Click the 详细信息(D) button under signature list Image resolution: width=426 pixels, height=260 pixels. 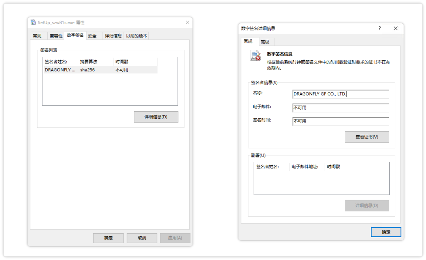156,117
